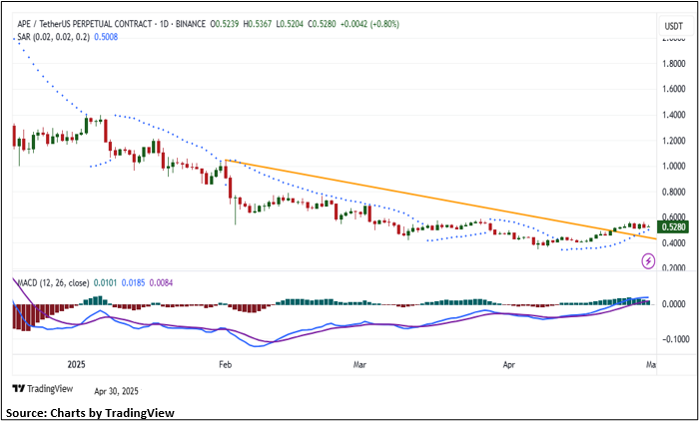Select the SAR (0.02, 0.02, 0.2) indicator label
The image size is (699, 421).
point(55,37)
